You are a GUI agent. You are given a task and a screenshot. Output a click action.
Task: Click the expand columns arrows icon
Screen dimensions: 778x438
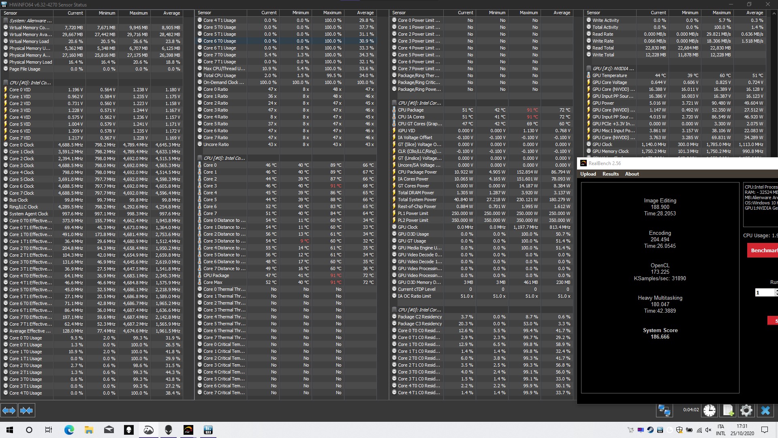pos(9,410)
